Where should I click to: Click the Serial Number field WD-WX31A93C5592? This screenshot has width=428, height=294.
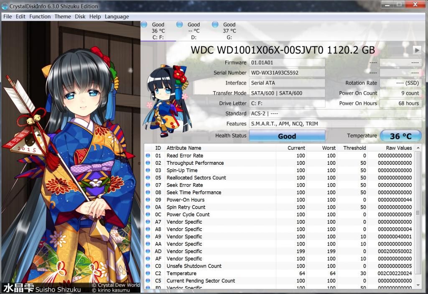coord(287,73)
